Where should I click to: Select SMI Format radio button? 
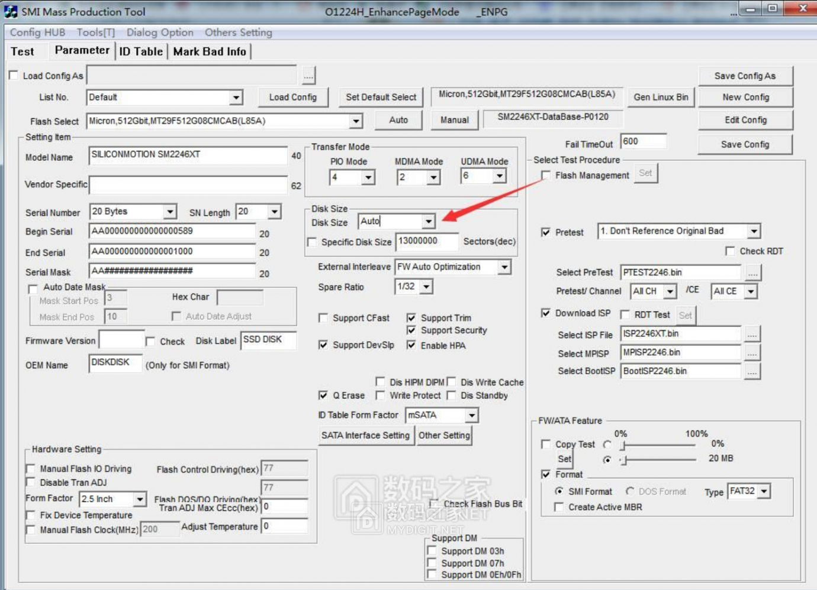[x=559, y=491]
